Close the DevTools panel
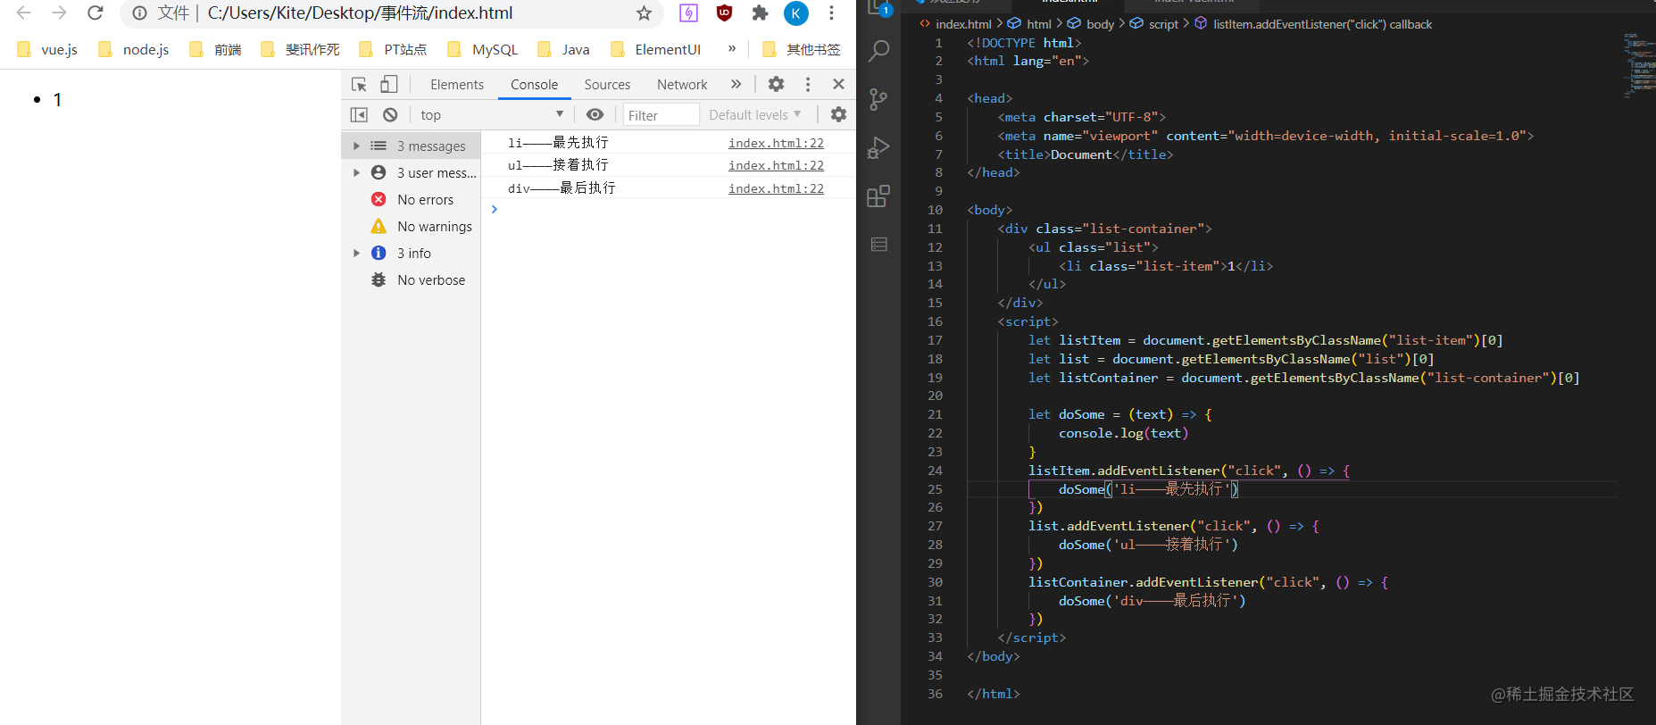Screen dimensions: 1656x725 (838, 84)
